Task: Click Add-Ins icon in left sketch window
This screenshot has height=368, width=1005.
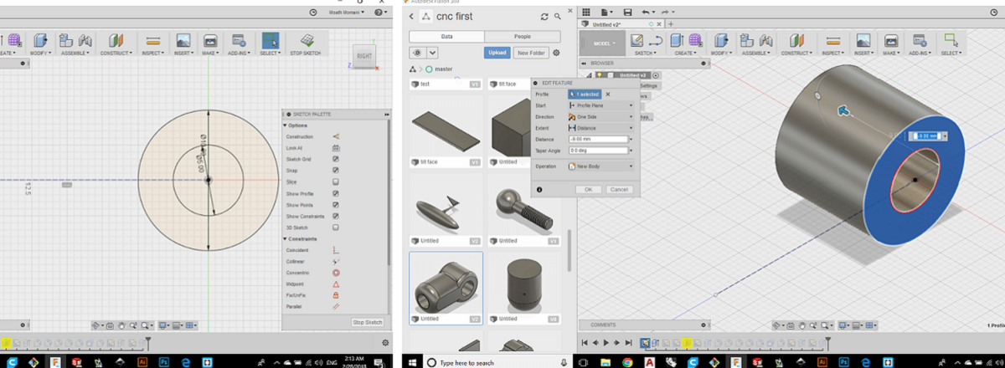Action: point(240,40)
